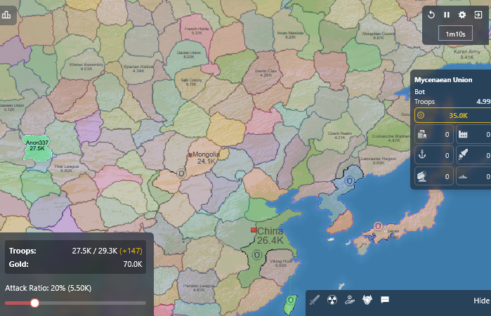Click the missile silo count cell
The image size is (491, 316).
[473, 156]
